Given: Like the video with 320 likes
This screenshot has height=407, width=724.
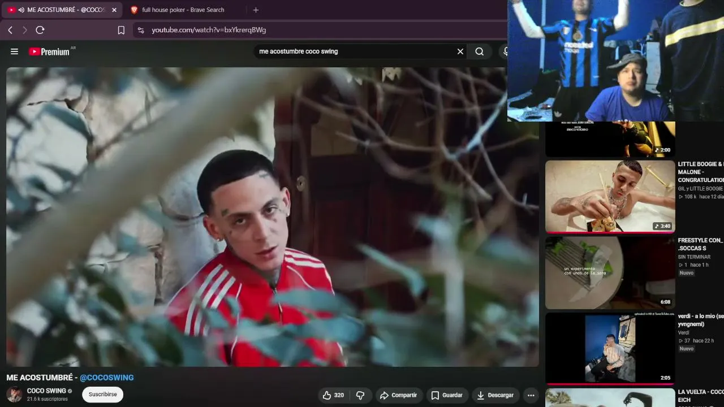Looking at the screenshot, I should [333, 395].
